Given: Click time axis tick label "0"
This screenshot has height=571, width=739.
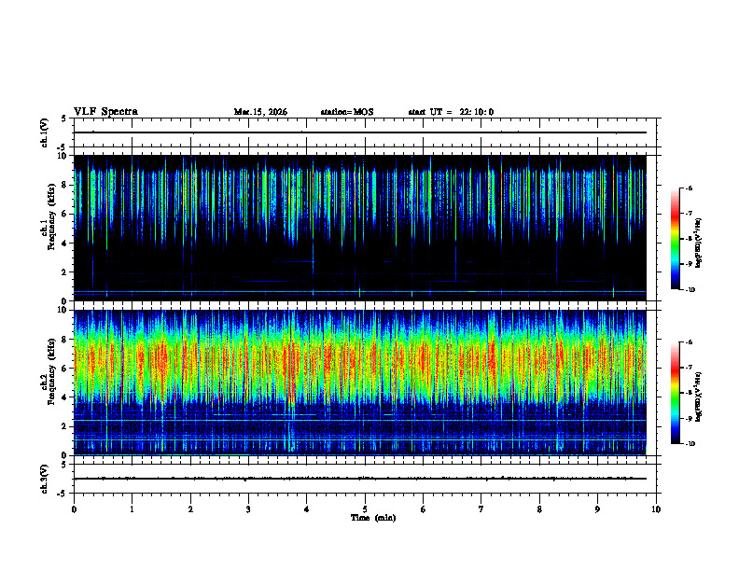Looking at the screenshot, I should [74, 509].
